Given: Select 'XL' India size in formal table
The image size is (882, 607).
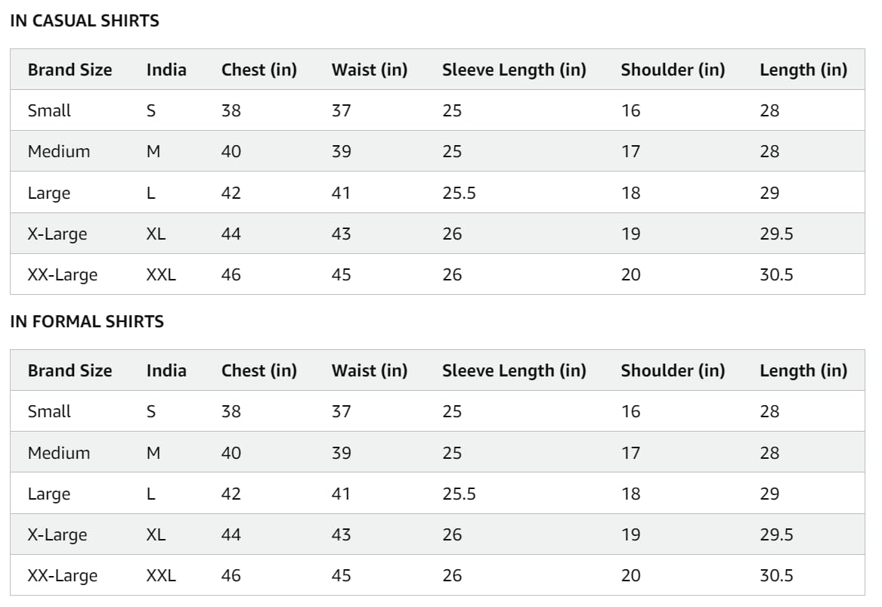Looking at the screenshot, I should tap(156, 534).
